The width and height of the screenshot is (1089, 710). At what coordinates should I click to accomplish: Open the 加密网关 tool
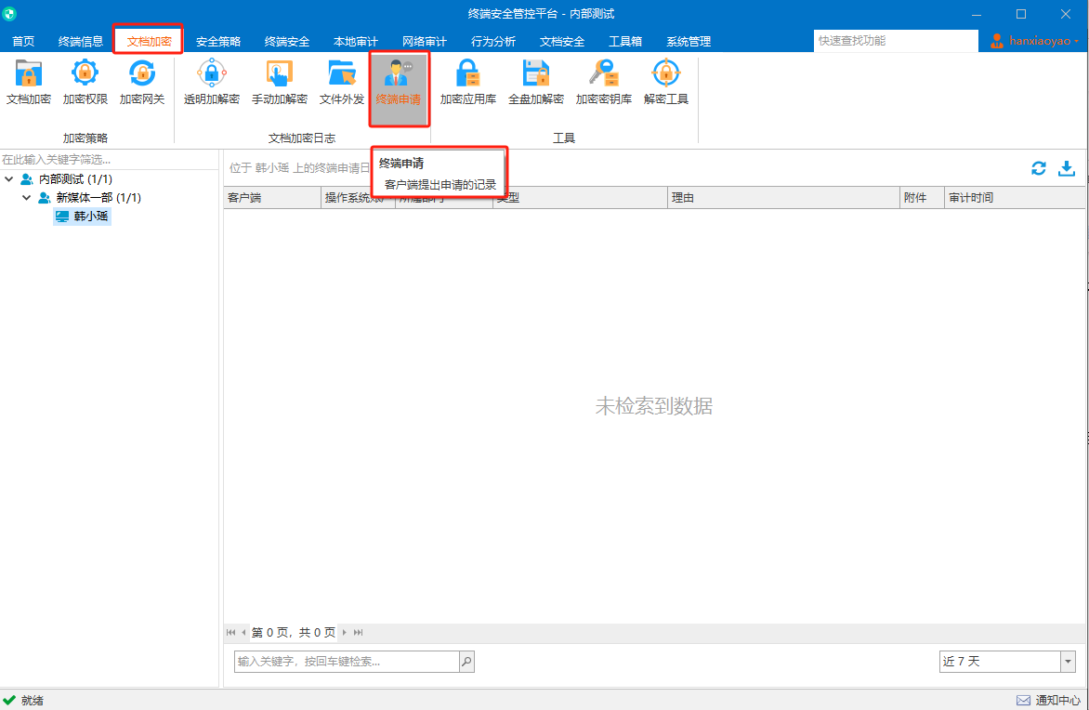141,83
